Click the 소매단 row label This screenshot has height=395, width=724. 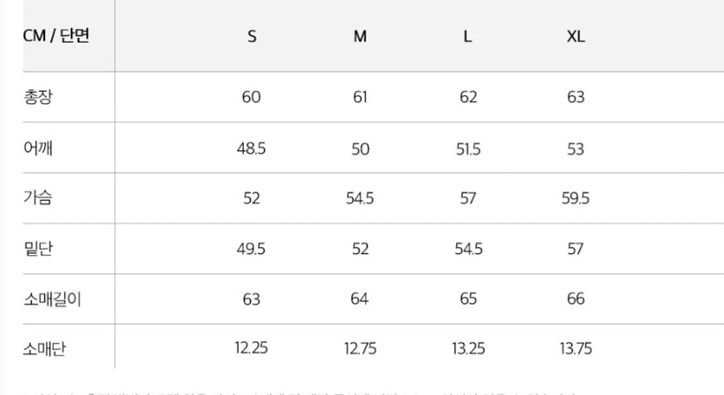(44, 349)
